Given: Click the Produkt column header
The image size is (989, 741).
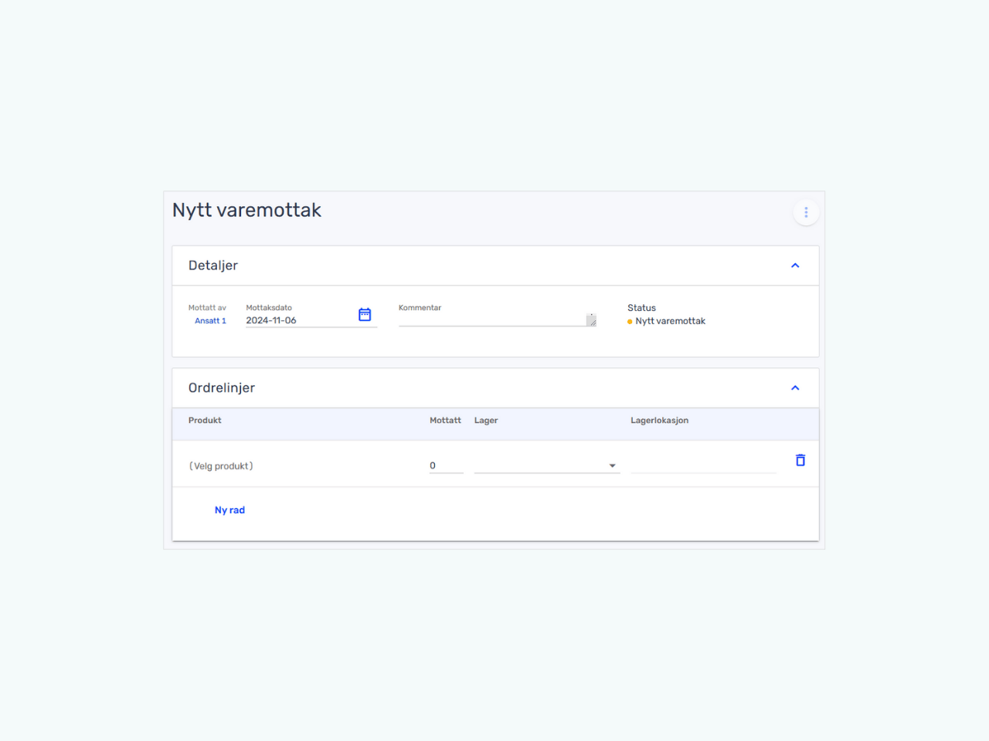Looking at the screenshot, I should click(x=205, y=421).
